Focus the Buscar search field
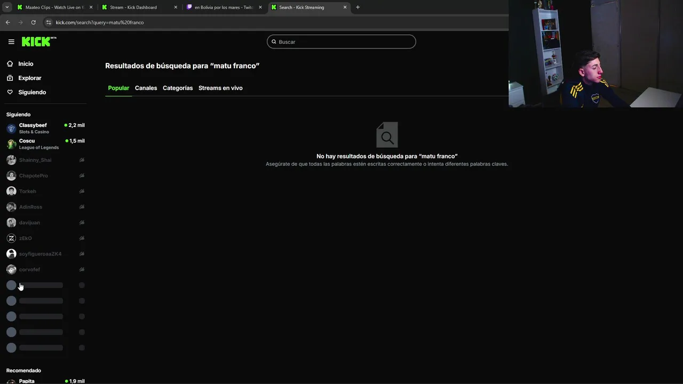The width and height of the screenshot is (683, 384). [341, 42]
